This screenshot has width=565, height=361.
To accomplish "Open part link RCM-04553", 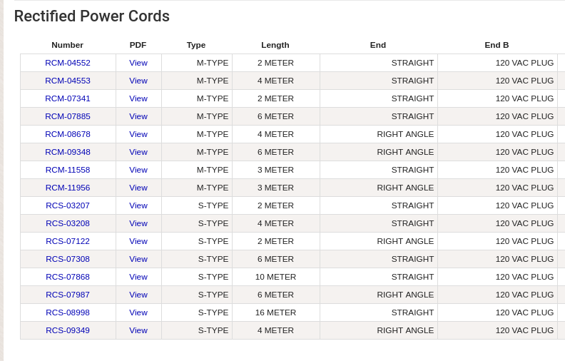I will (x=68, y=81).
